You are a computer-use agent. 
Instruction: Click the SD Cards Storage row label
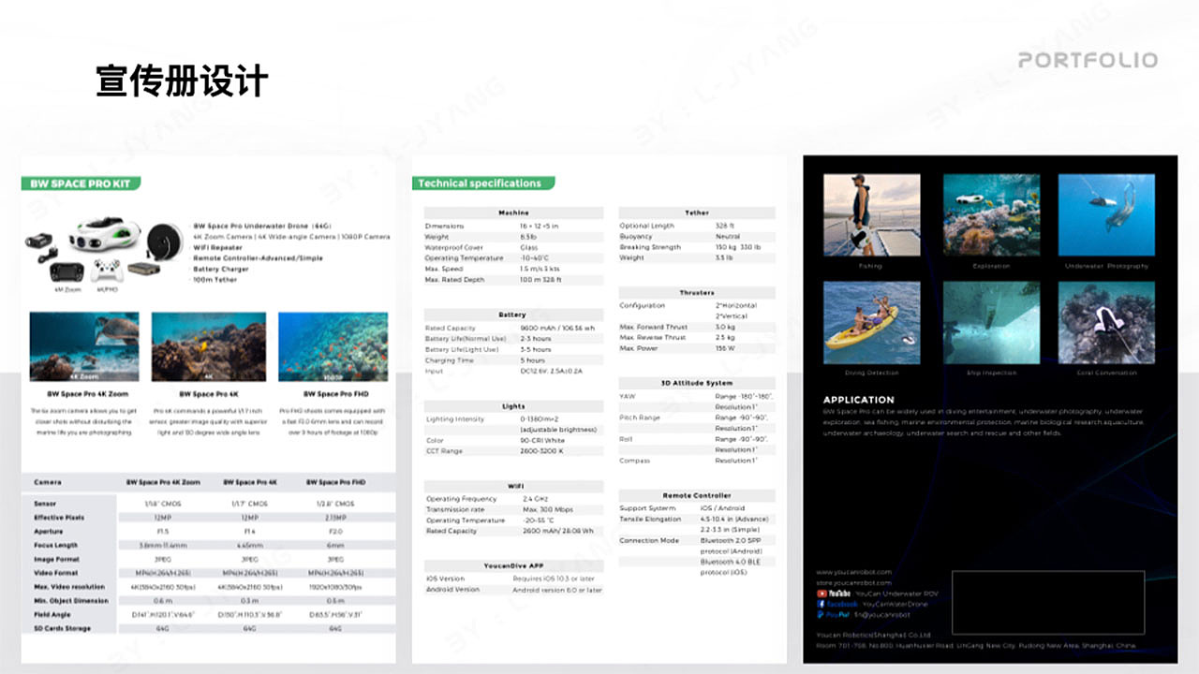pyautogui.click(x=62, y=628)
